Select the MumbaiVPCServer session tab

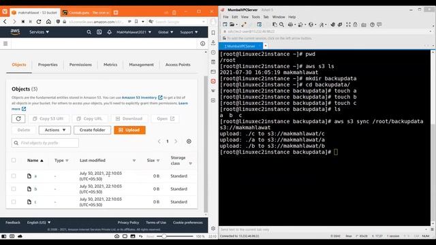point(240,46)
